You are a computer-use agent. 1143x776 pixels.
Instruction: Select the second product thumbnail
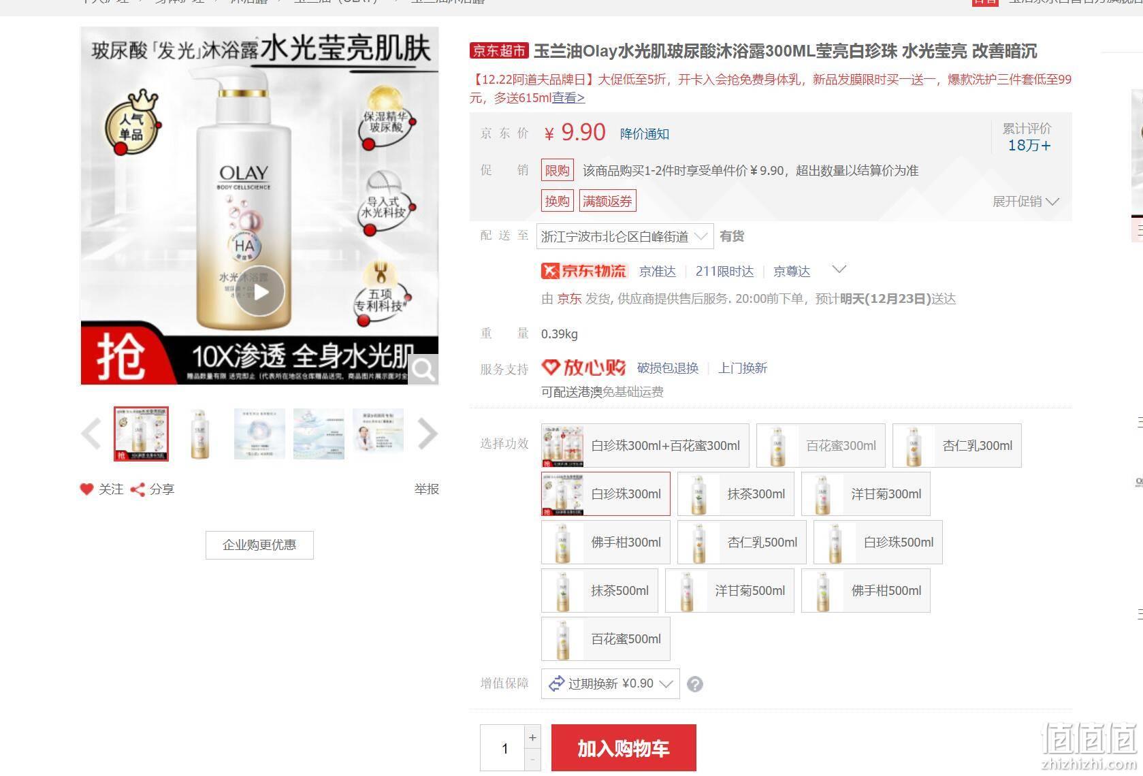pyautogui.click(x=200, y=434)
